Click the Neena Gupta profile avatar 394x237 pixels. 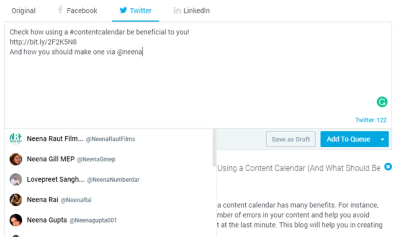pyautogui.click(x=16, y=220)
